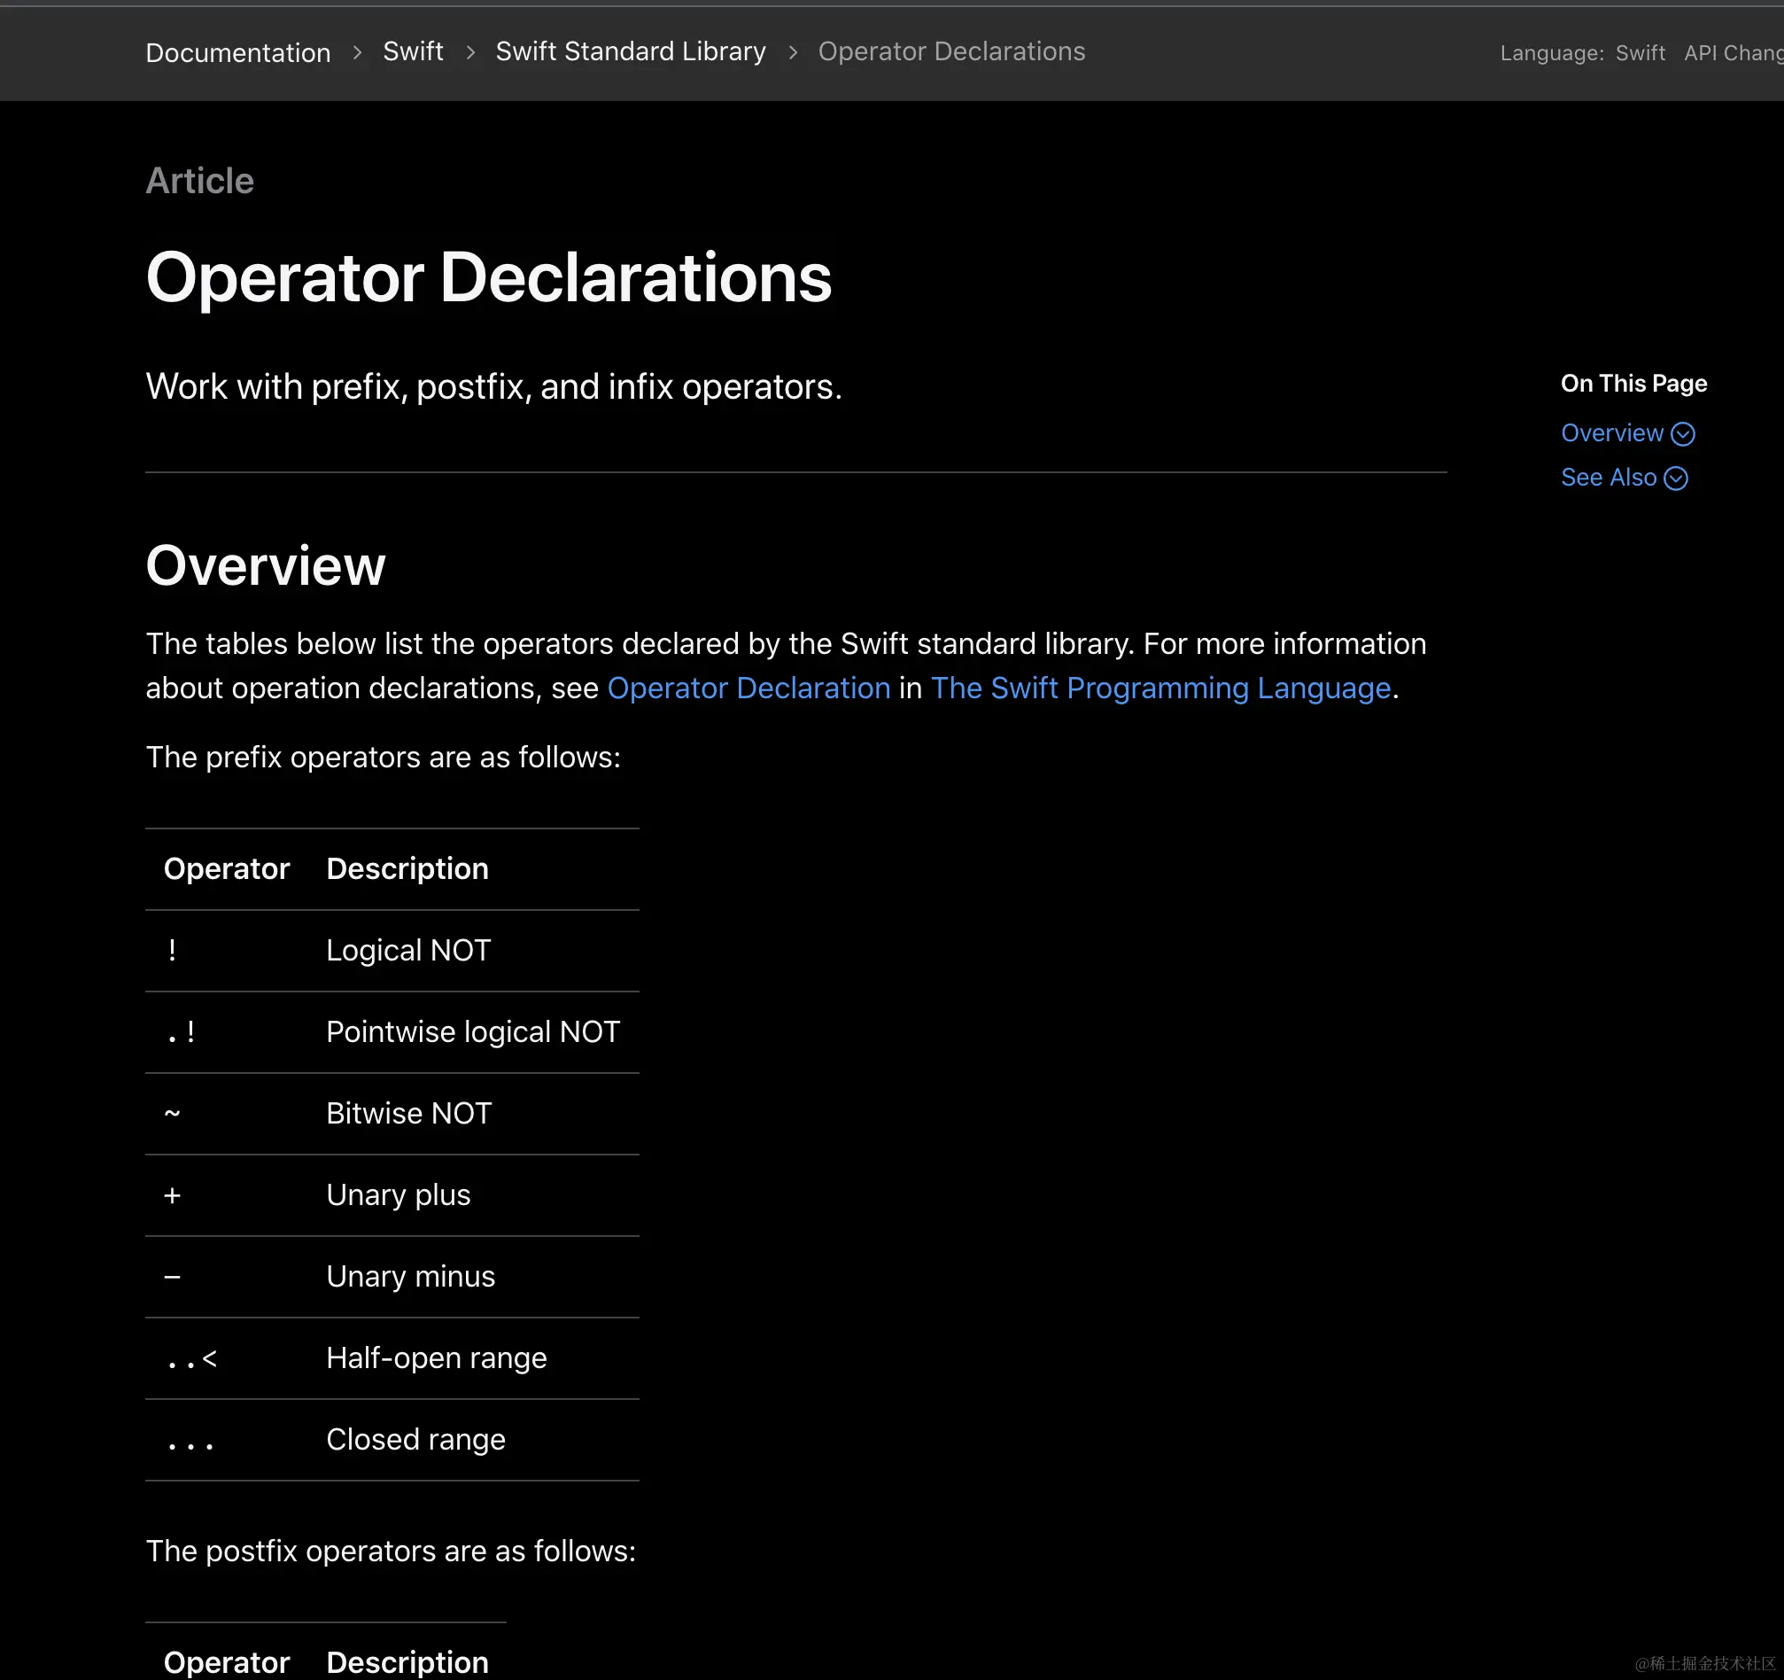Viewport: 1784px width, 1680px height.
Task: Open Swift Standard Library breadcrumb
Action: [630, 52]
